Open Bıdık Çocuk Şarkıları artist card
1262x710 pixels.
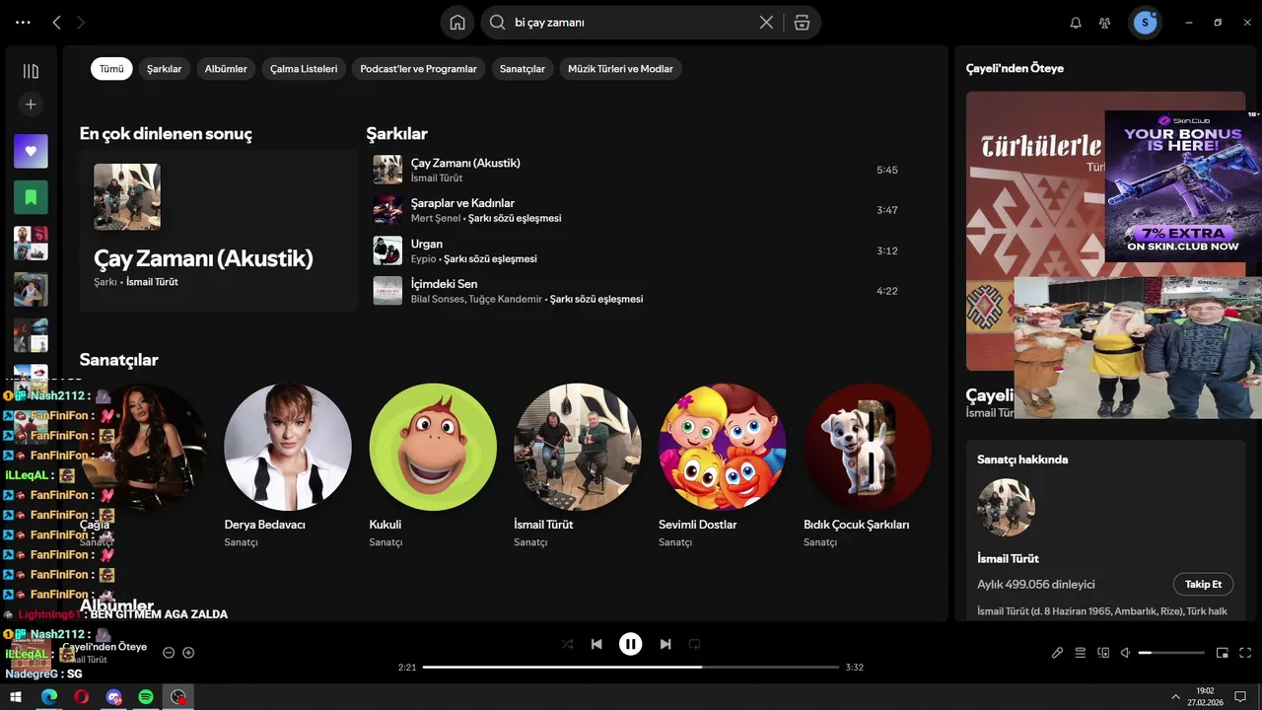[x=868, y=465]
